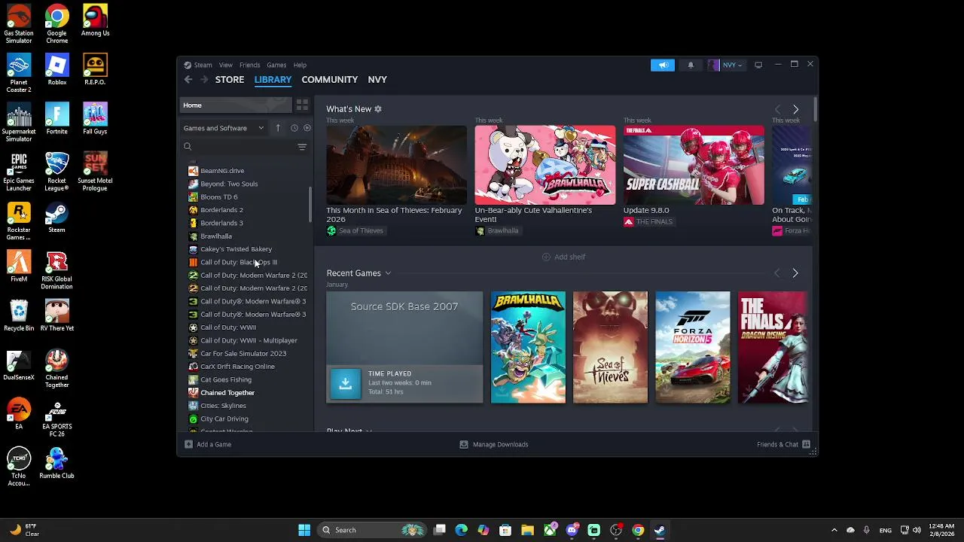Open the notifications bell

[691, 65]
